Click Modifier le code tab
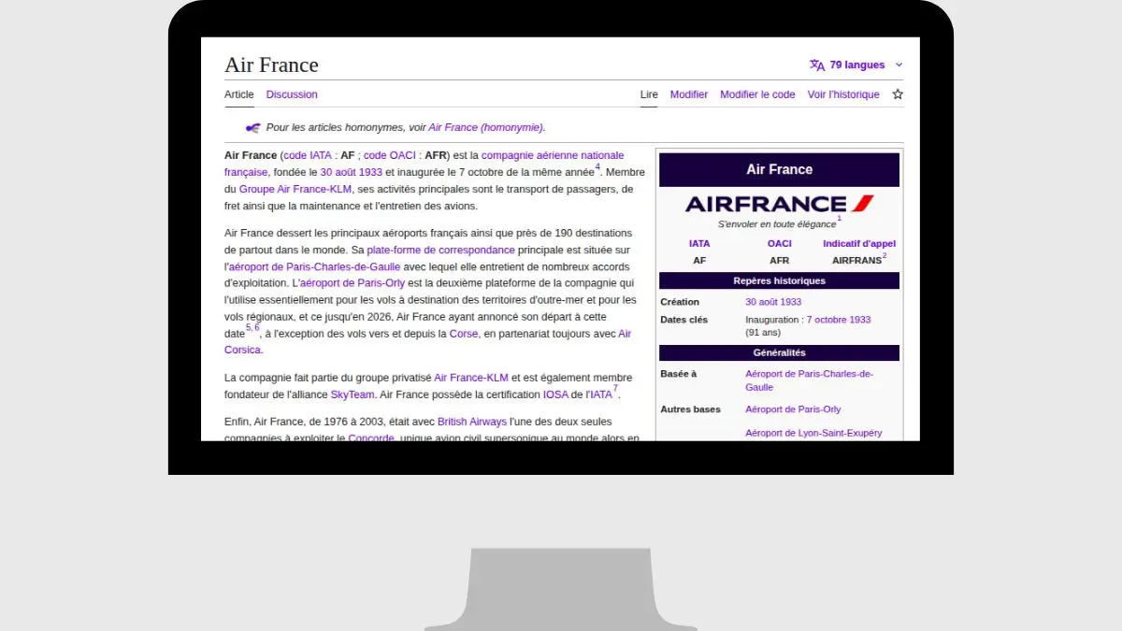Image resolution: width=1122 pixels, height=631 pixels. tap(757, 94)
